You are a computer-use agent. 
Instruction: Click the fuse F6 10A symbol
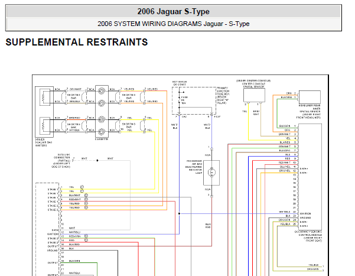click(x=180, y=100)
